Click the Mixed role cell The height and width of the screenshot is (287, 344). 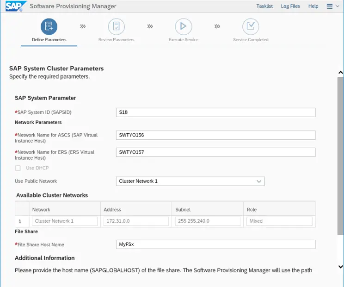click(279, 221)
